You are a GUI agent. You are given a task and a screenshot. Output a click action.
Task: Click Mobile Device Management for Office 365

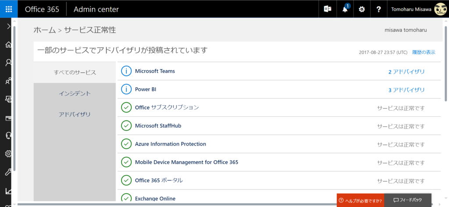tap(187, 162)
